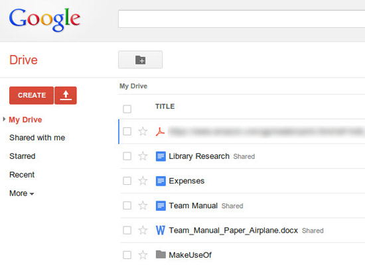Open the More dropdown in the sidebar
Screen dimensions: 365x267
(x=22, y=193)
